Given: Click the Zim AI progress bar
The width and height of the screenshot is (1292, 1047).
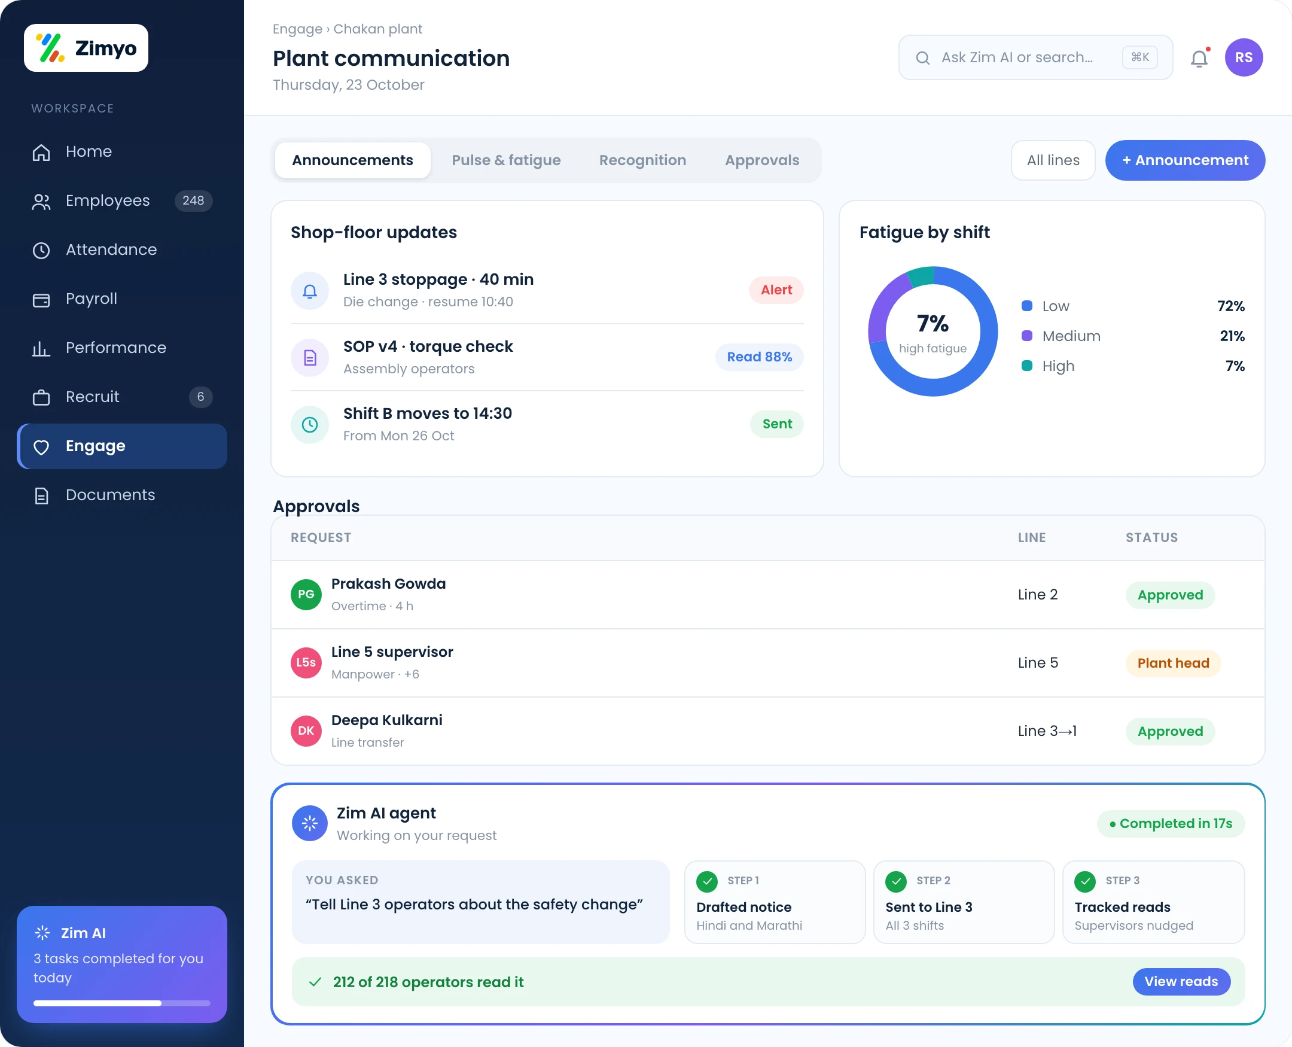Looking at the screenshot, I should (x=122, y=1003).
